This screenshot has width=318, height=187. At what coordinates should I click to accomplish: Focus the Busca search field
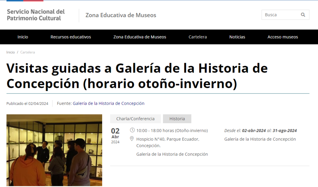coord(285,15)
